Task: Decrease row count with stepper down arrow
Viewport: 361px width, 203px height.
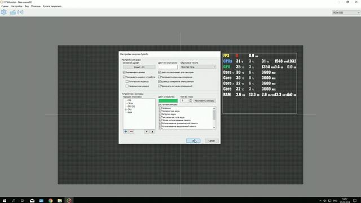Action: point(190,101)
